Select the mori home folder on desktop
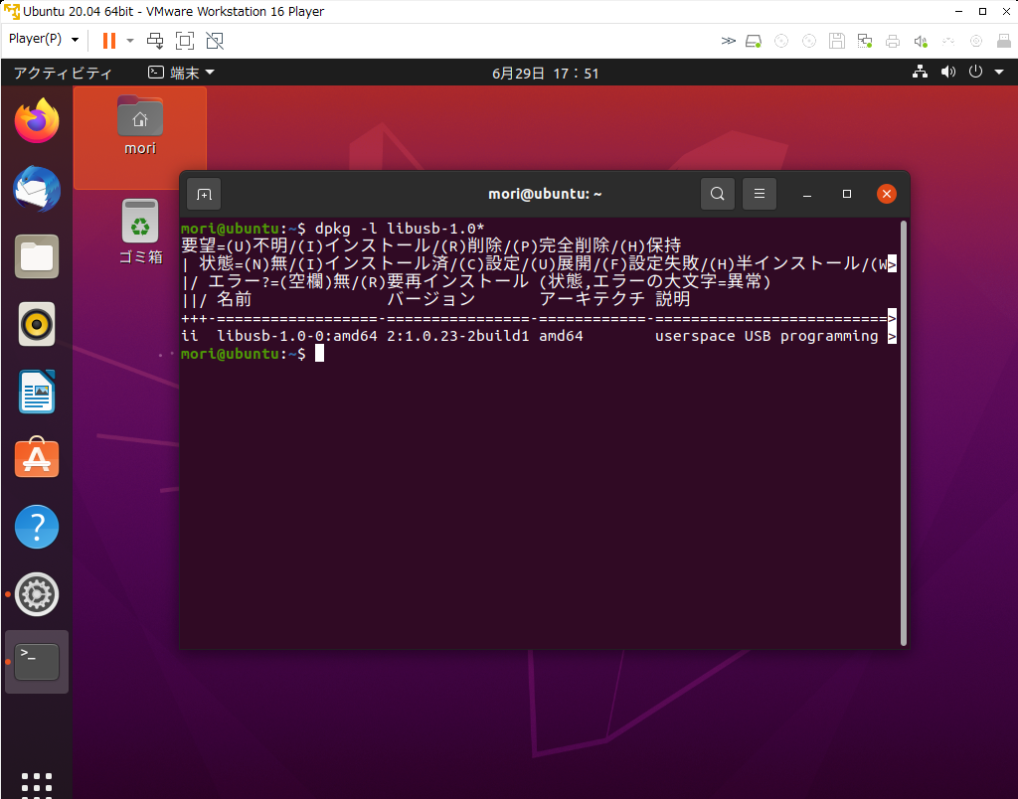The image size is (1018, 799). pyautogui.click(x=140, y=126)
